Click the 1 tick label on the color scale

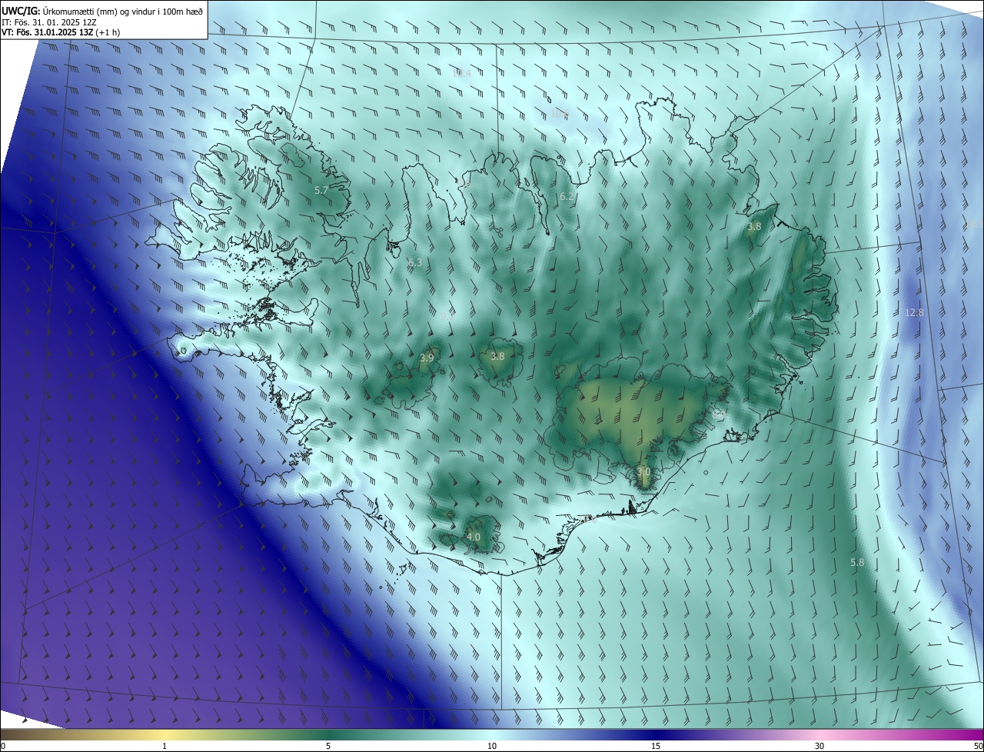pos(165,746)
